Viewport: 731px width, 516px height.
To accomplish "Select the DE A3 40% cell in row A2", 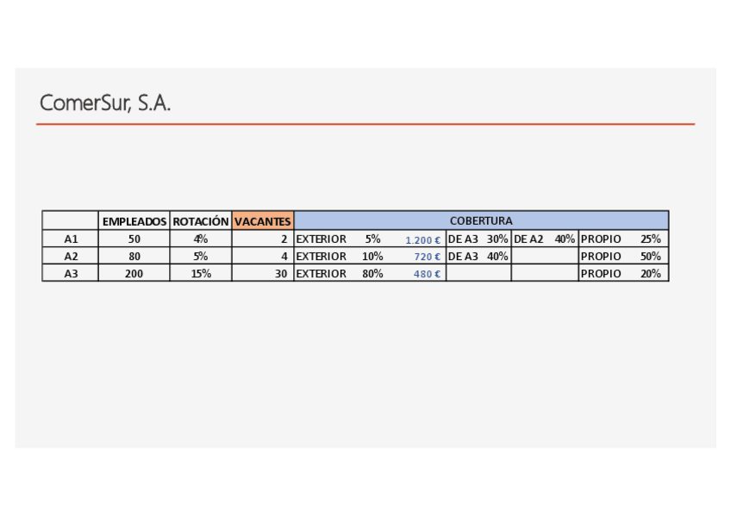I will coord(478,256).
